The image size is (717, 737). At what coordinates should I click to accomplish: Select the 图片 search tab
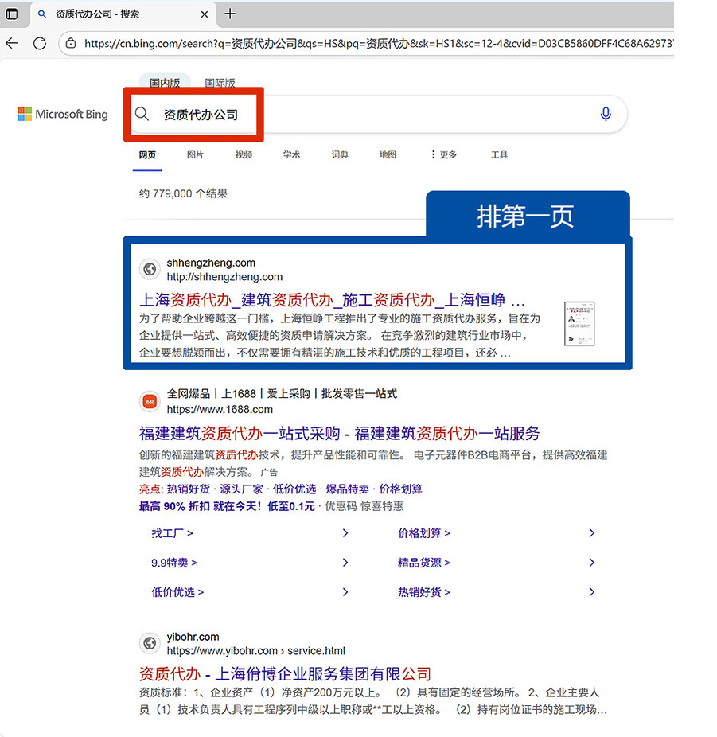pyautogui.click(x=195, y=154)
